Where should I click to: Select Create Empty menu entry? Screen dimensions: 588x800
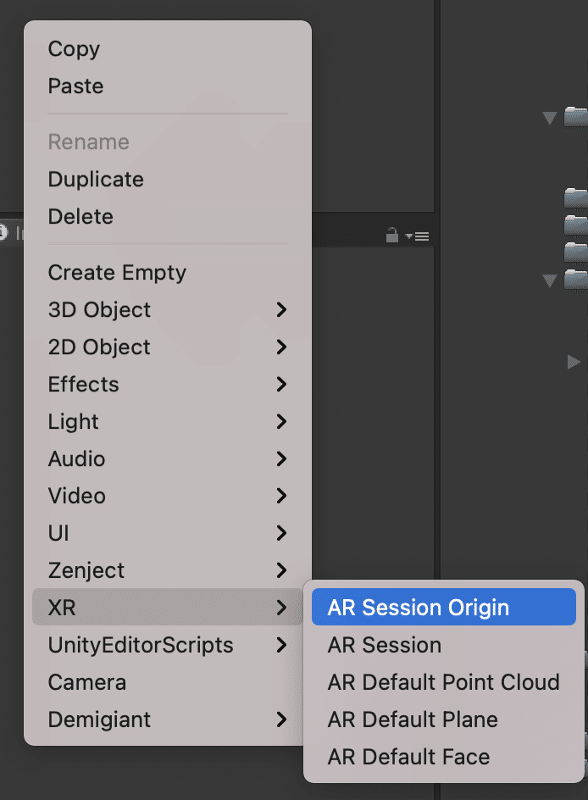(117, 273)
